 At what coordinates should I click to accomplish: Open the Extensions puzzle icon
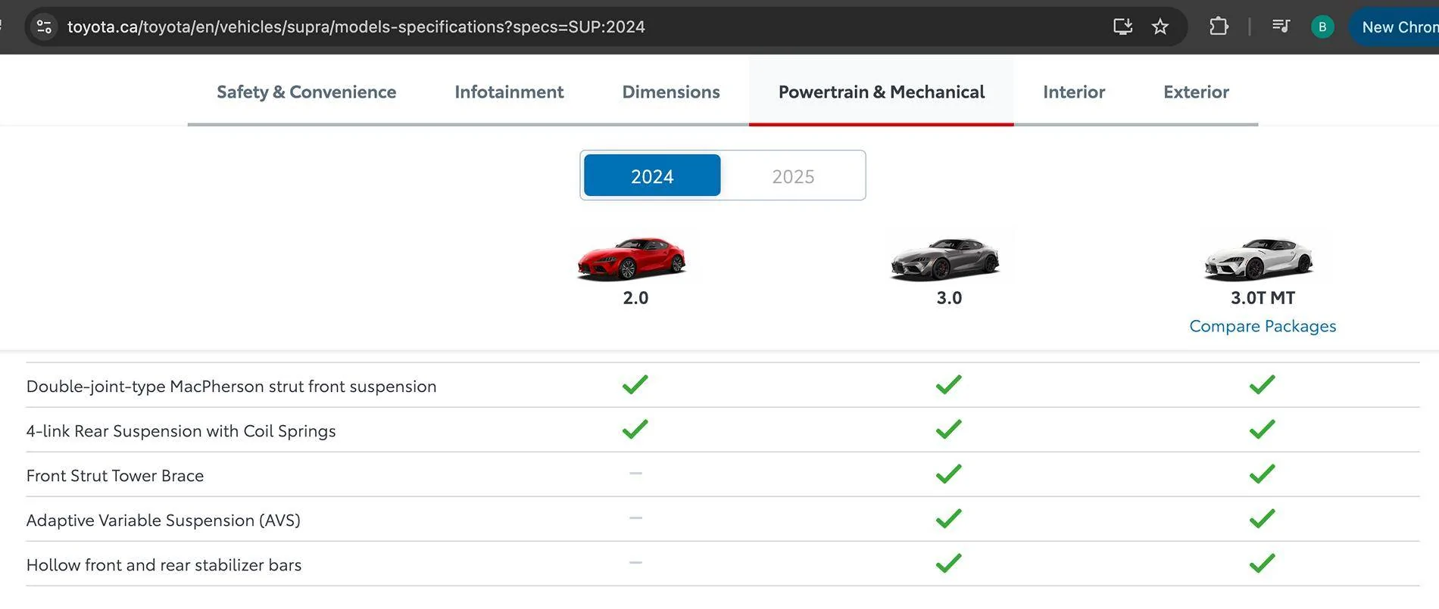pyautogui.click(x=1219, y=26)
